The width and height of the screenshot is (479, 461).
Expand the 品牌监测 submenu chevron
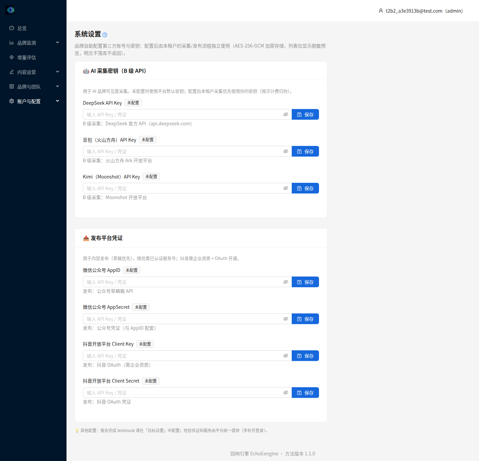pos(58,43)
